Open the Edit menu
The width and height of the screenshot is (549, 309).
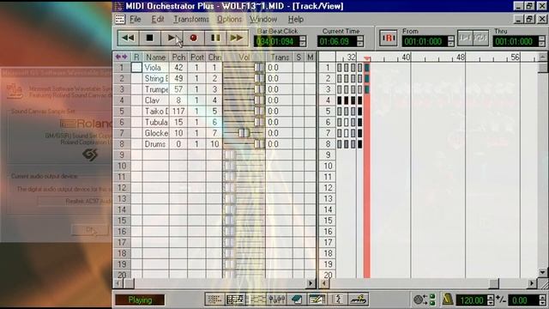(x=158, y=19)
